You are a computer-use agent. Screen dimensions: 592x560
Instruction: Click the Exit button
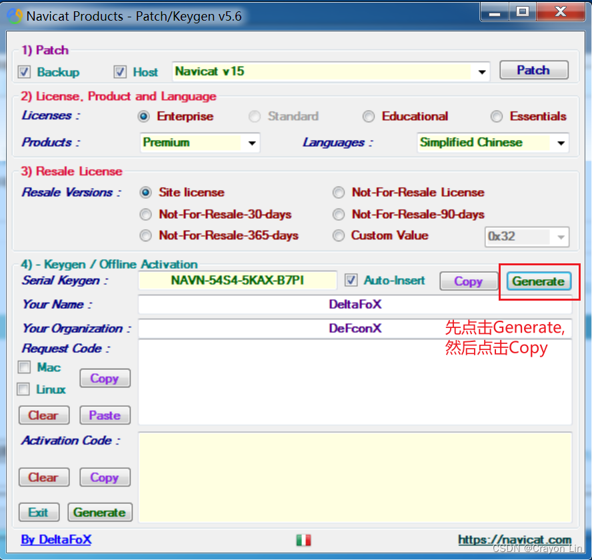39,513
